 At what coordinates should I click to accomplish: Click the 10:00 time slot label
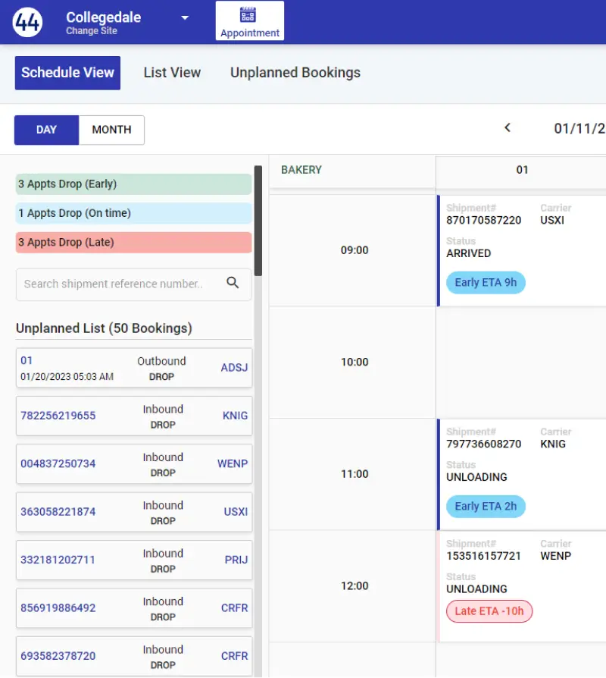click(x=355, y=362)
